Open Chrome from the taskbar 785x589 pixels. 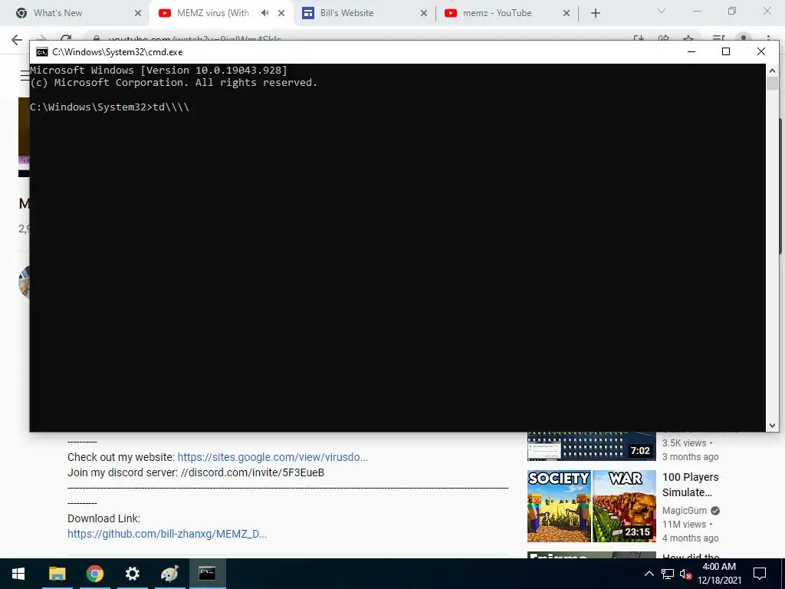[94, 574]
